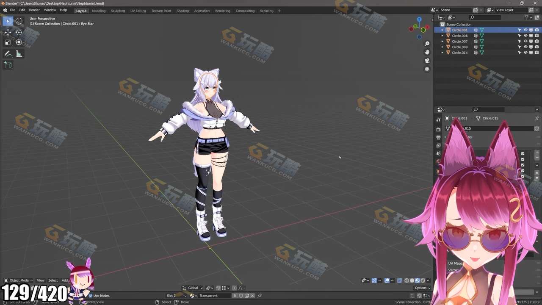Click the viewport pan hand icon
Screen dimensions: 542x305
click(427, 52)
